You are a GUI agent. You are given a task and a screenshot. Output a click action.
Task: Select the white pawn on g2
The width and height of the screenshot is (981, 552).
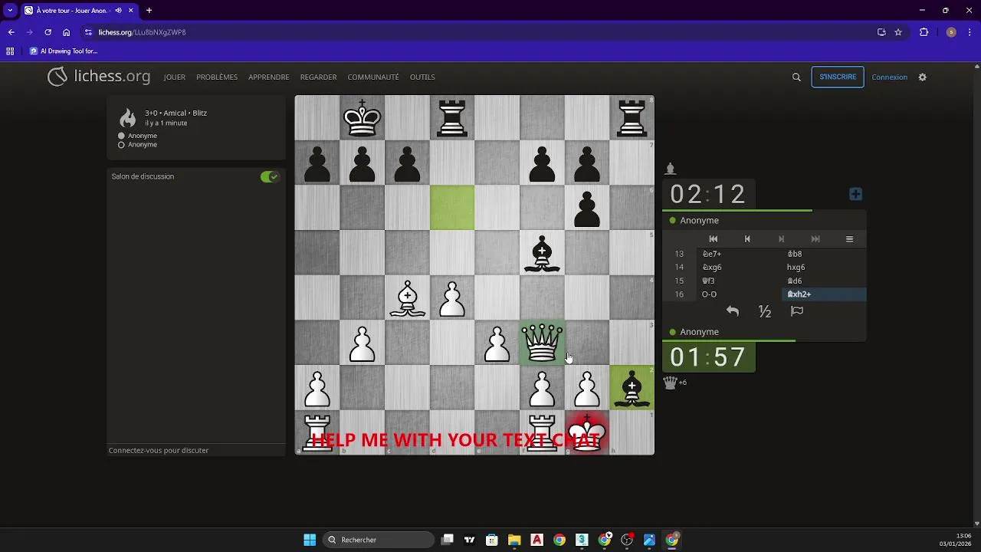click(587, 388)
